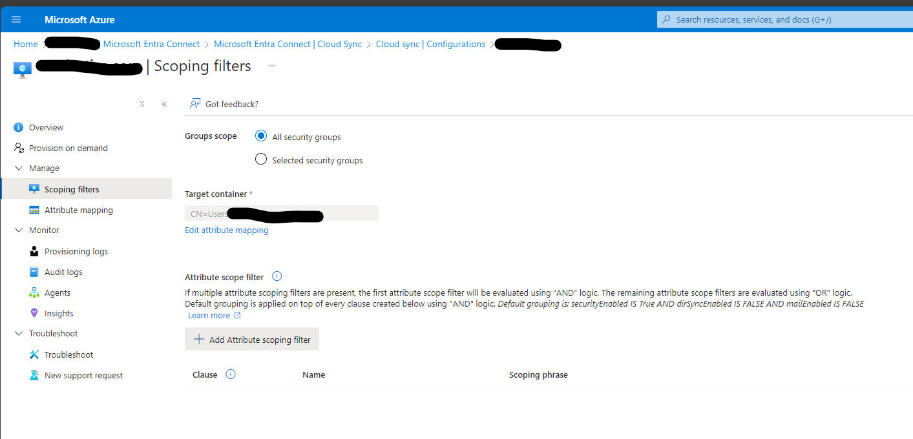Click the Groups scope label

click(211, 136)
